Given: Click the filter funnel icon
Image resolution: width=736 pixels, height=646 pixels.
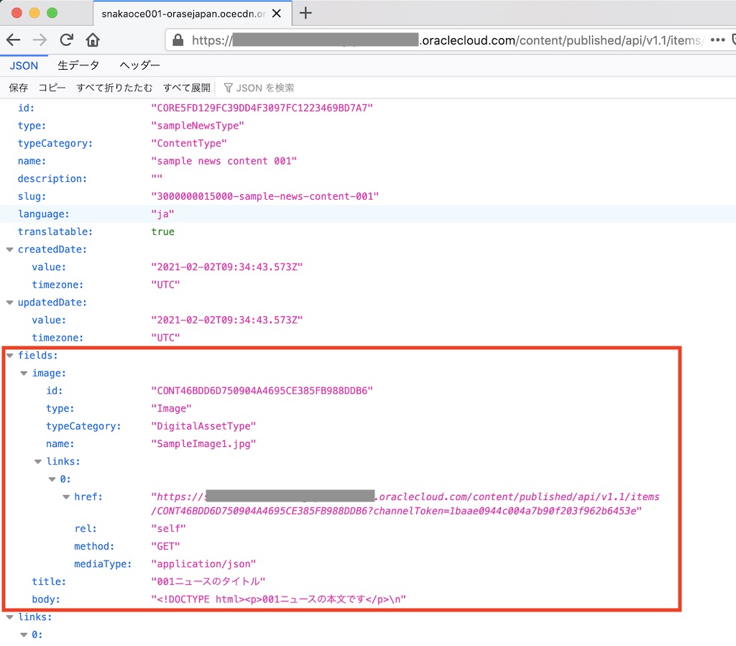Looking at the screenshot, I should (x=228, y=88).
